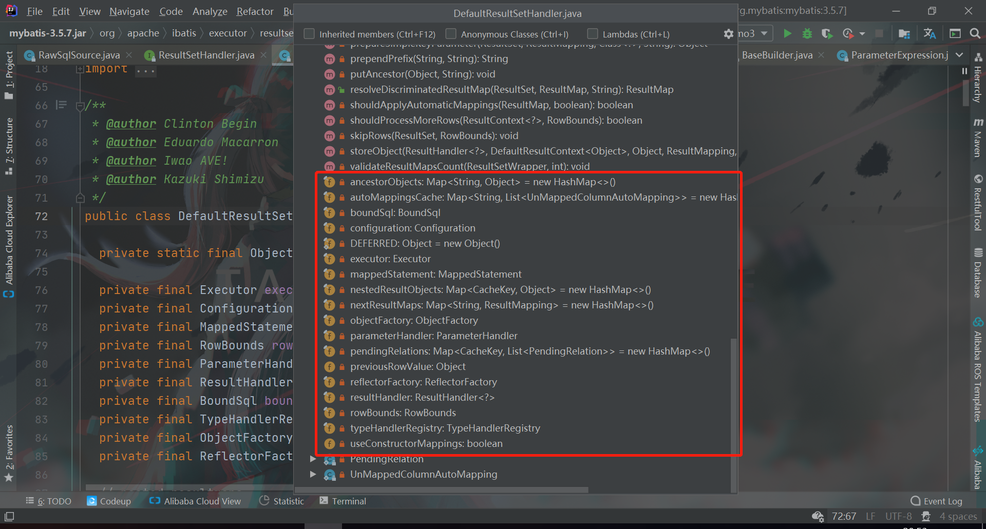Viewport: 986px width, 529px height.
Task: Open structure popup settings gear
Action: click(x=728, y=34)
